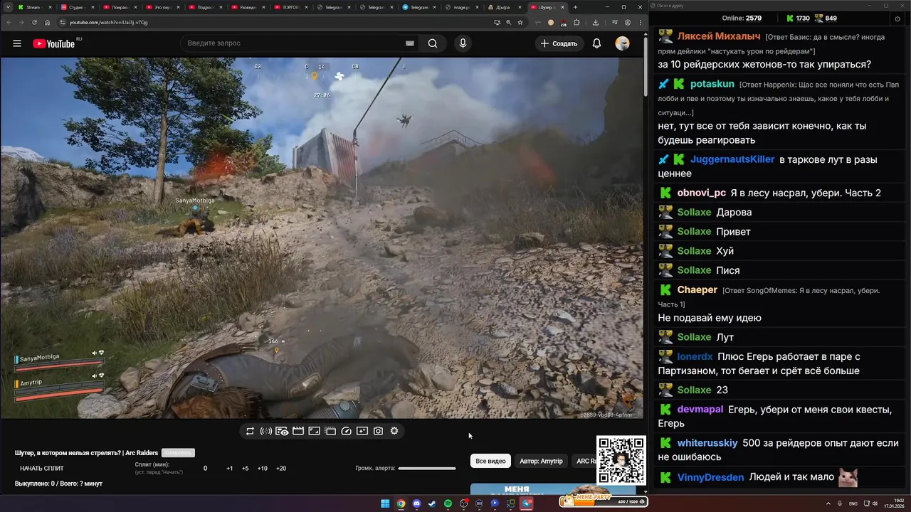
Task: Add +1 minute to split
Action: [230, 469]
